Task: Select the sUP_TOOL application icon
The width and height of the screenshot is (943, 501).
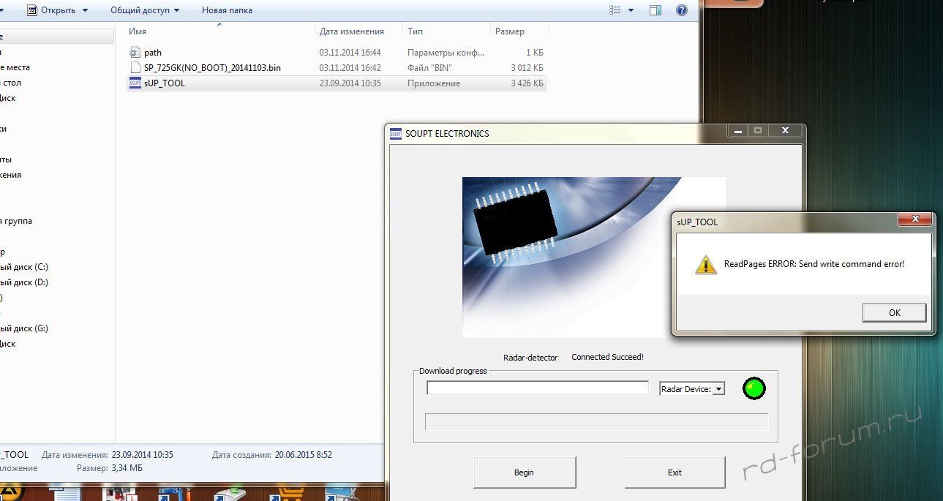Action: pyautogui.click(x=135, y=83)
